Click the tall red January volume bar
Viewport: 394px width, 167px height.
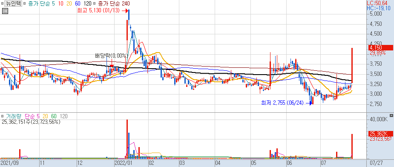pyautogui.click(x=127, y=139)
